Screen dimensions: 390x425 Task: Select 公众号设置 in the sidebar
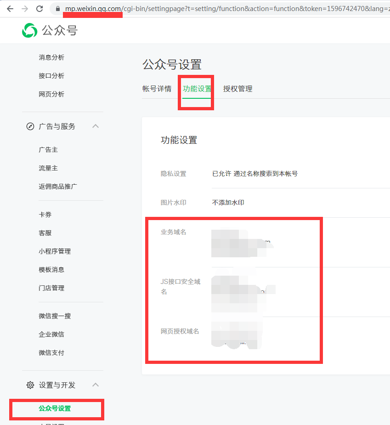click(55, 408)
